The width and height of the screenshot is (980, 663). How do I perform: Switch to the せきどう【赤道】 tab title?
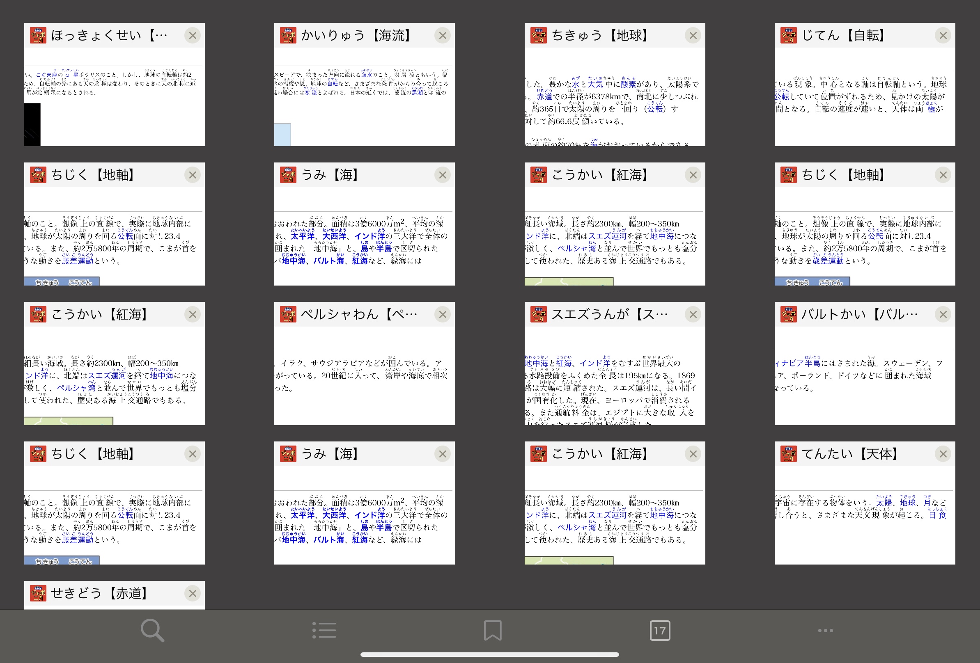tap(99, 593)
